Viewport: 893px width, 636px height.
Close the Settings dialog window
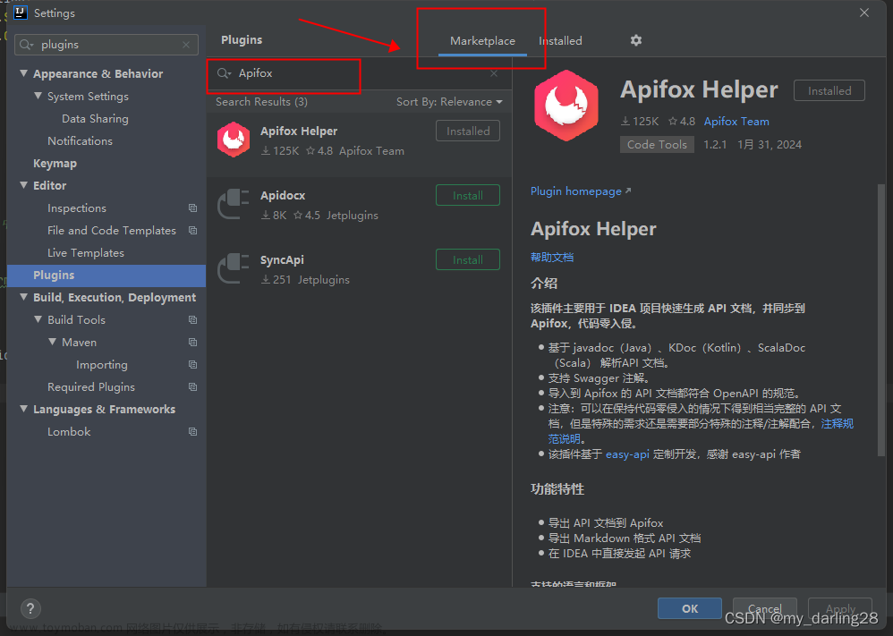pyautogui.click(x=864, y=13)
